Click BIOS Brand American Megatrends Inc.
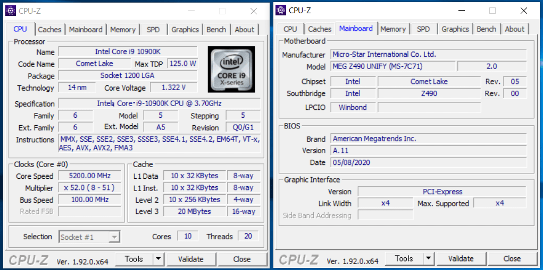Image resolution: width=543 pixels, height=270 pixels. tap(429, 139)
